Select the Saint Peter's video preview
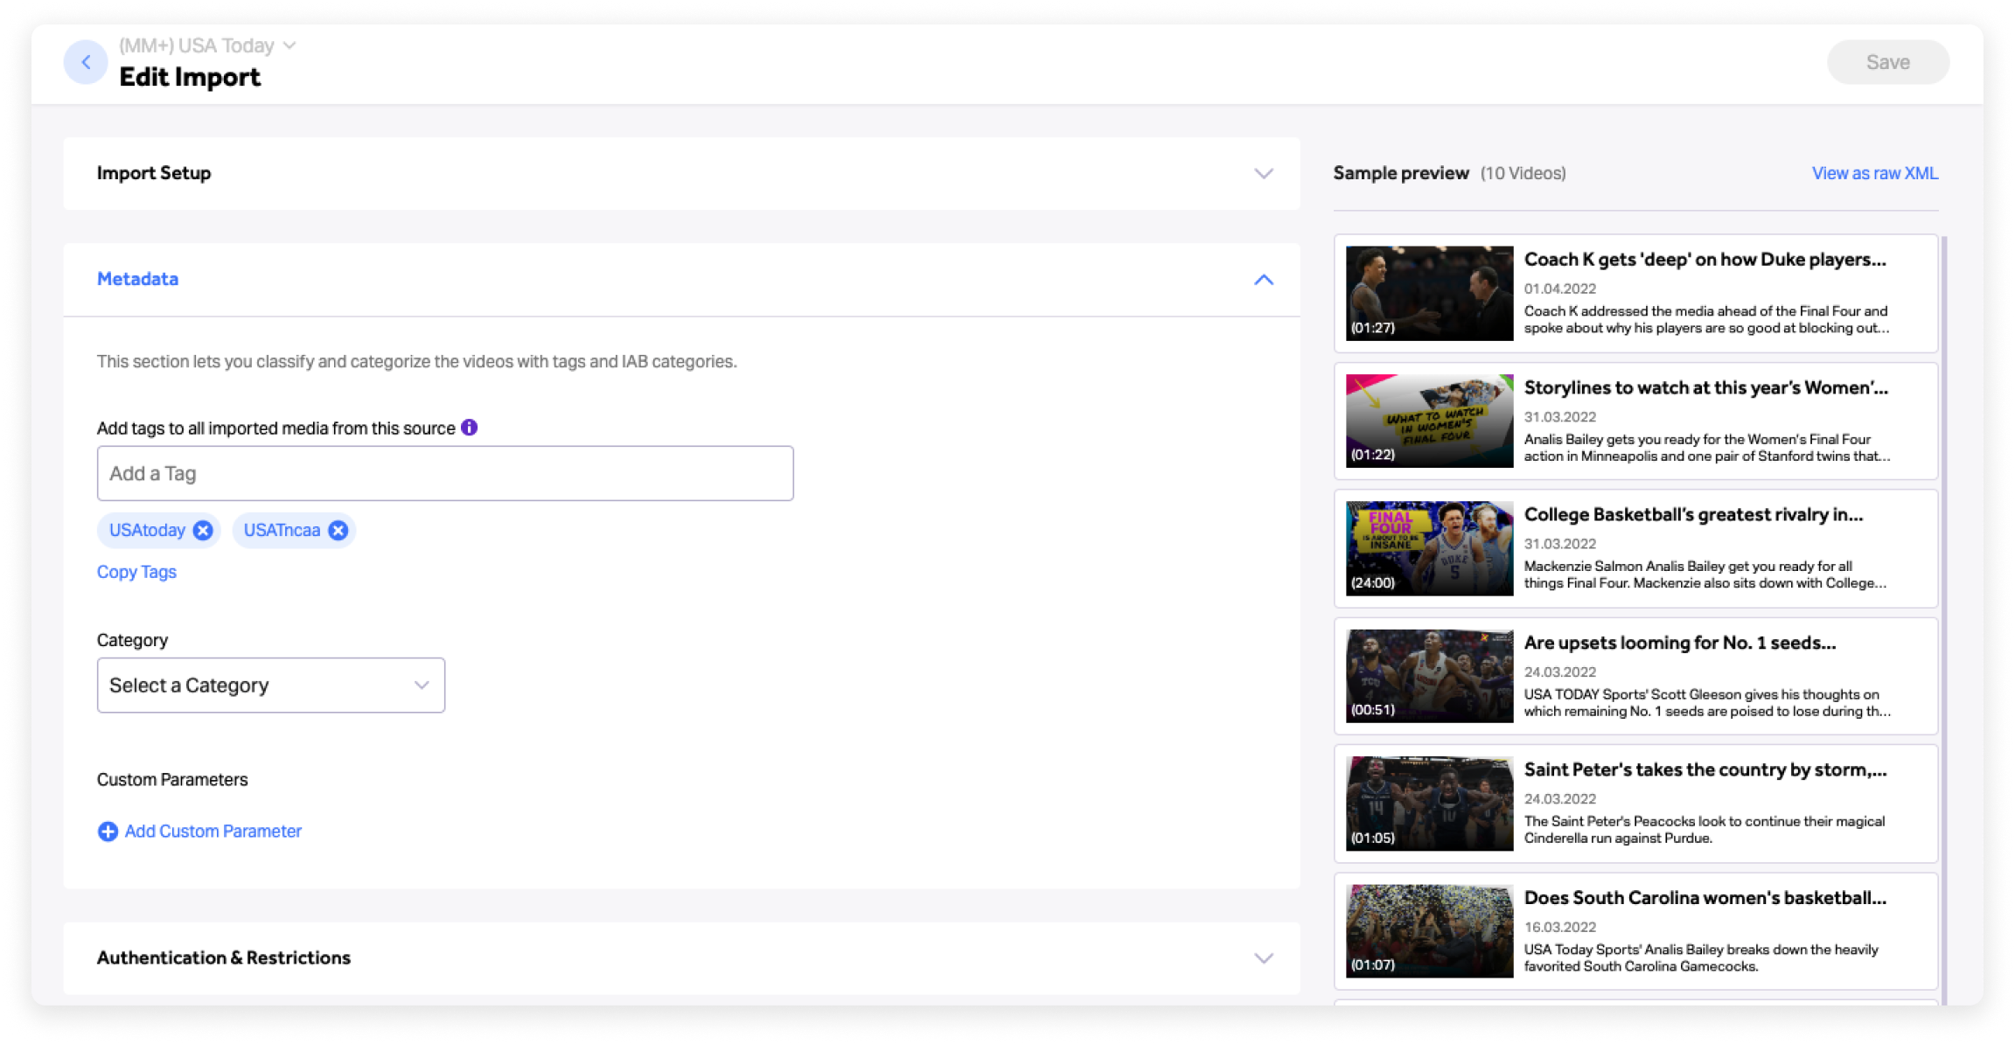Screen dimensions: 2015x1044 coord(1429,804)
